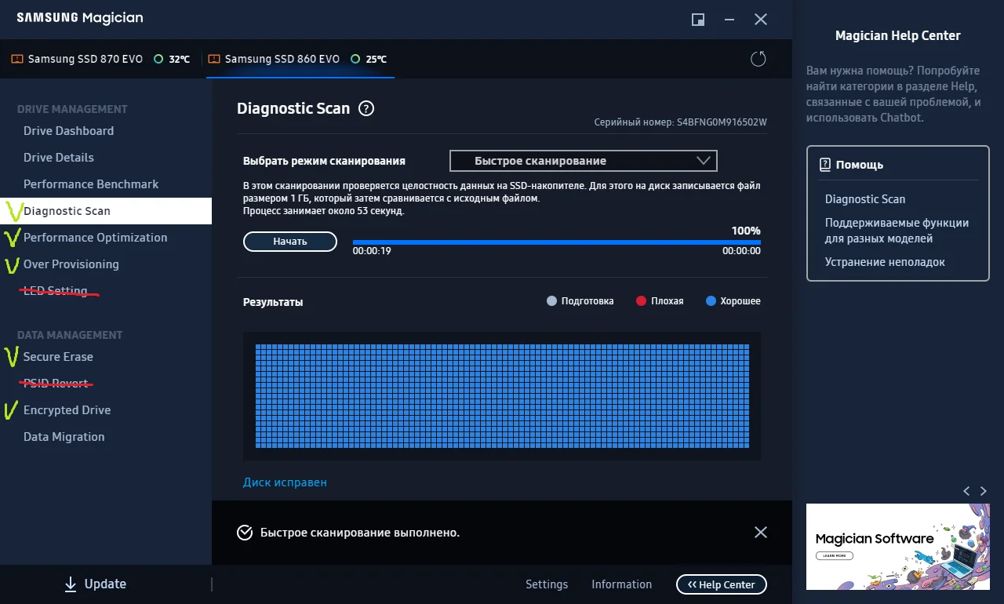Click the Samsung SSD 860 EVO drive icon
Image resolution: width=1004 pixels, height=604 pixels.
[x=213, y=59]
